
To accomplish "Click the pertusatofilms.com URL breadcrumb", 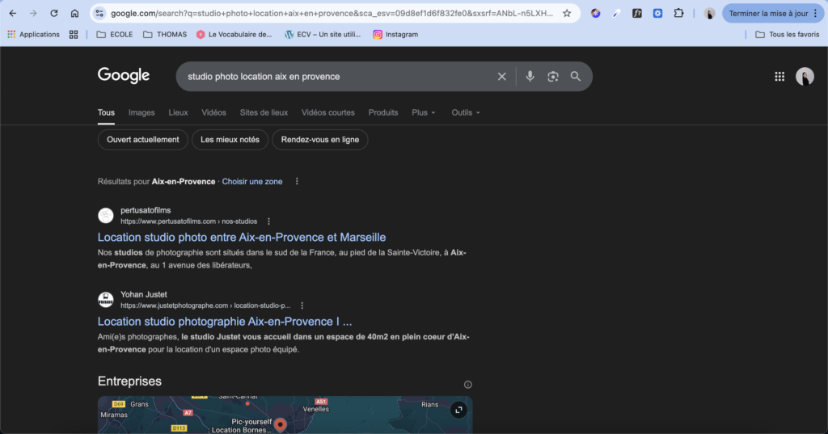I will tap(188, 221).
